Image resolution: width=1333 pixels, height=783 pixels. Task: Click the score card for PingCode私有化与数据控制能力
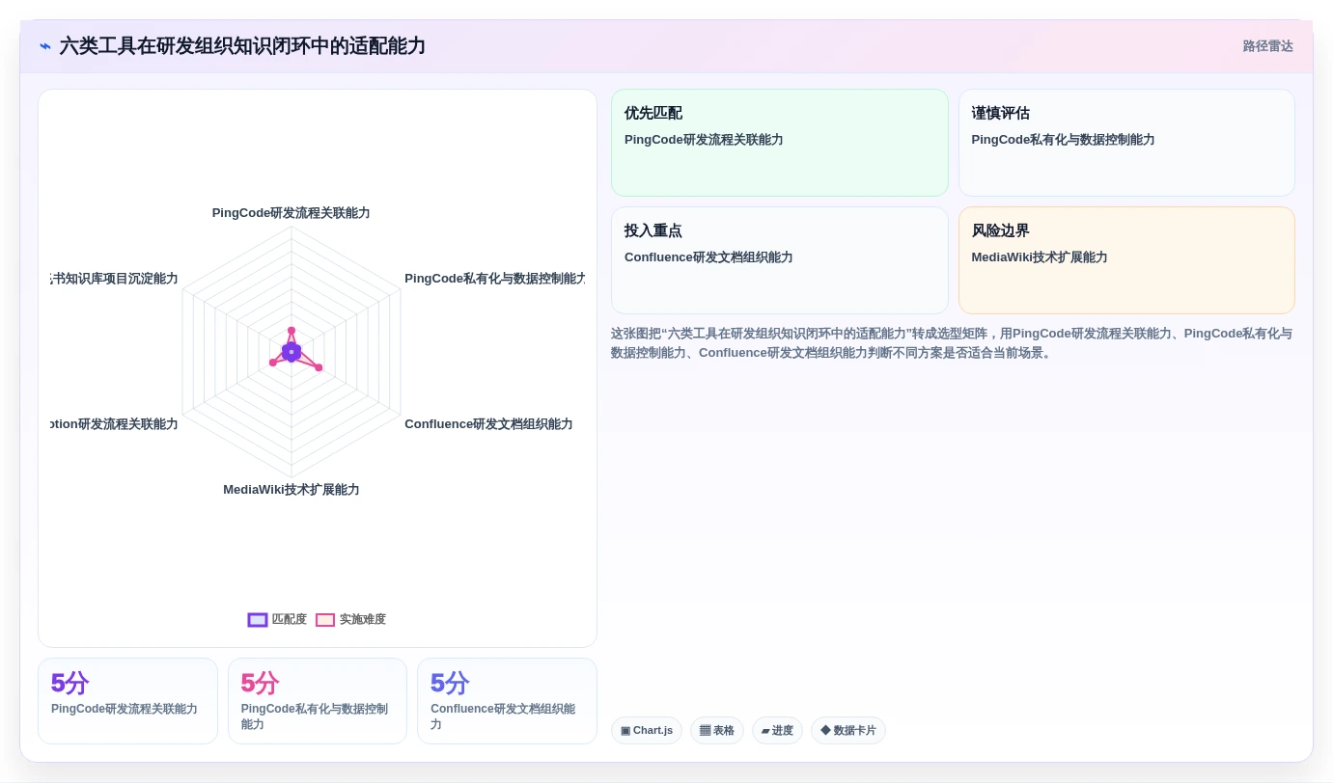pyautogui.click(x=318, y=701)
